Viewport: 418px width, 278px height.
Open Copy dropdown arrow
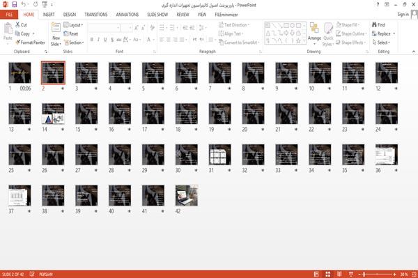(33, 33)
